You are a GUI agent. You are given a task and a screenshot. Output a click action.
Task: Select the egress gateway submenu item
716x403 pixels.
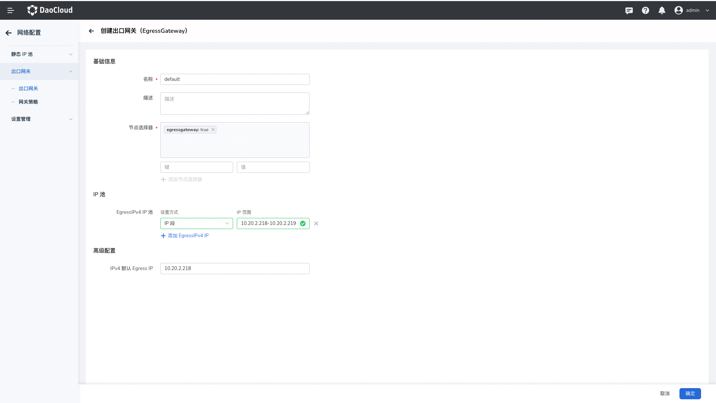coord(28,89)
